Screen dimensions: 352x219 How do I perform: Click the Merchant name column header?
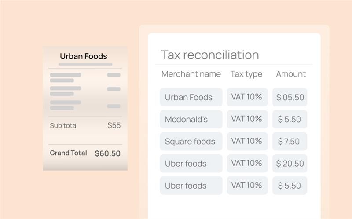(191, 74)
